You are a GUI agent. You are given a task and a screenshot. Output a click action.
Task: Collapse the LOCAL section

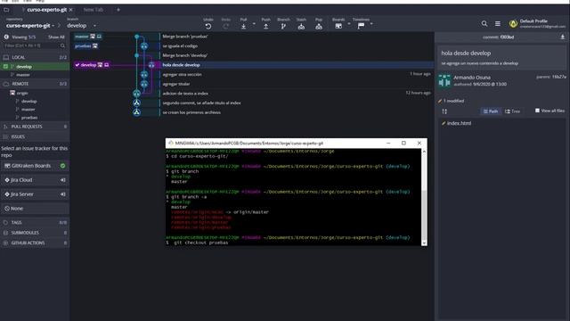tap(35, 57)
